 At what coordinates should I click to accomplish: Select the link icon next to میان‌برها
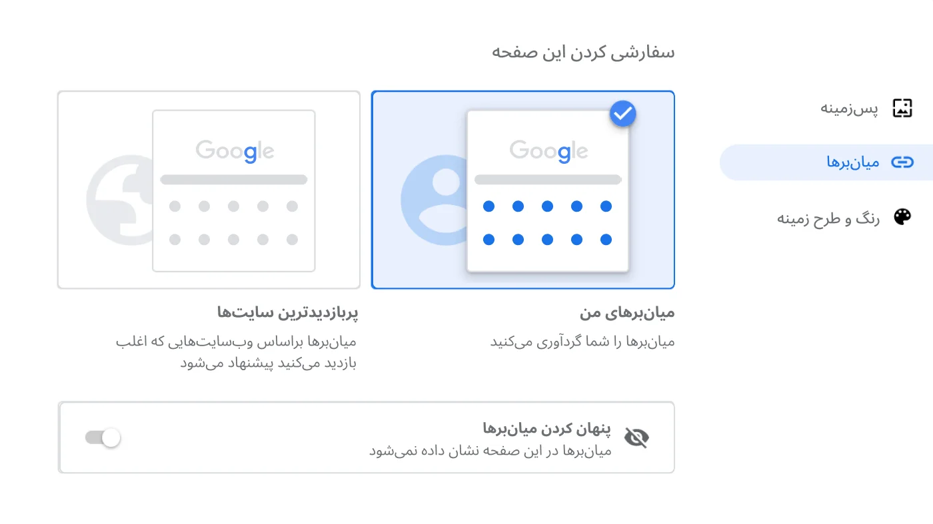tap(902, 162)
